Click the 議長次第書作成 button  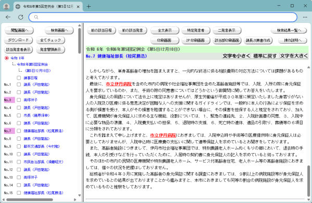(x=258, y=40)
